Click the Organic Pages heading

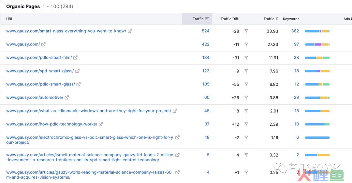(x=23, y=7)
